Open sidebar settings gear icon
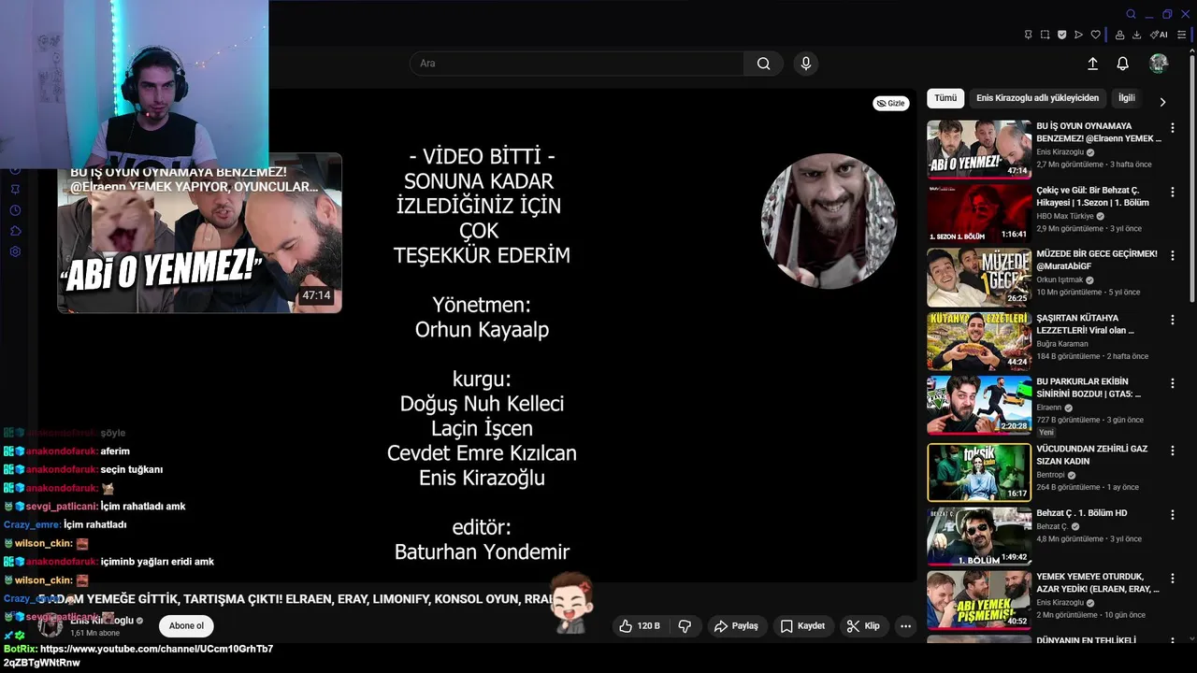 15,251
